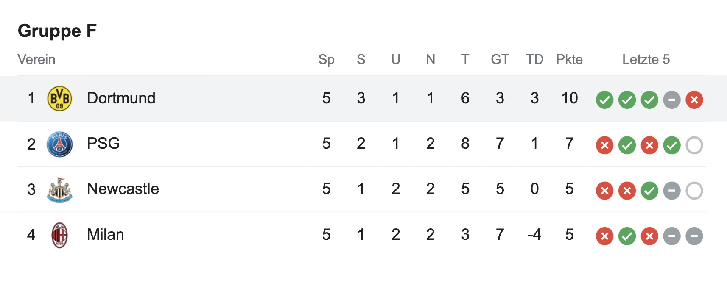Click Newcastle's gray draw icon
This screenshot has width=727, height=283.
[672, 191]
